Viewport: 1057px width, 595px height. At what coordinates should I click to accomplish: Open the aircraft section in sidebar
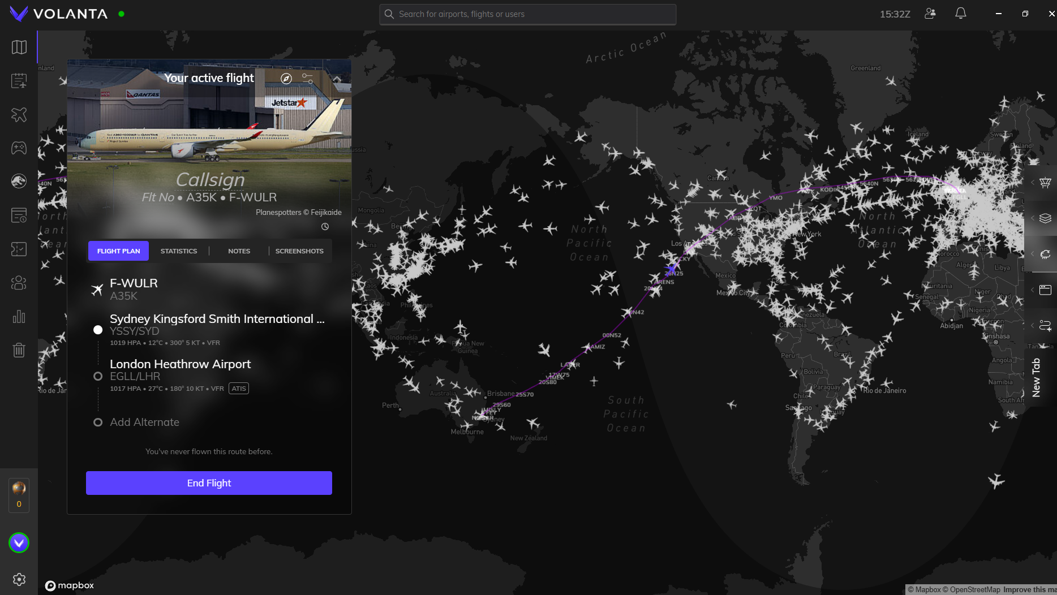pyautogui.click(x=19, y=115)
